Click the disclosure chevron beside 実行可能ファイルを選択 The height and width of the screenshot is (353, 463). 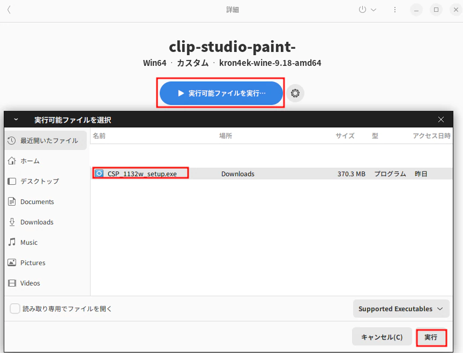coord(16,119)
